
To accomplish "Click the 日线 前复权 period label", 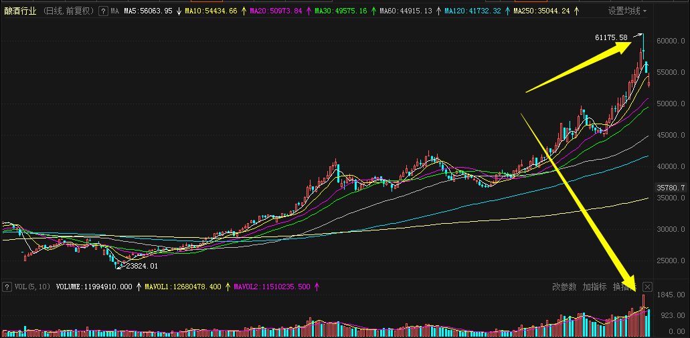I will point(68,11).
